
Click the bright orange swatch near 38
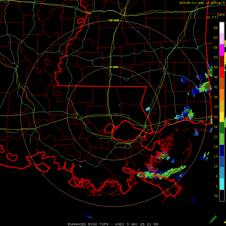tap(222, 95)
